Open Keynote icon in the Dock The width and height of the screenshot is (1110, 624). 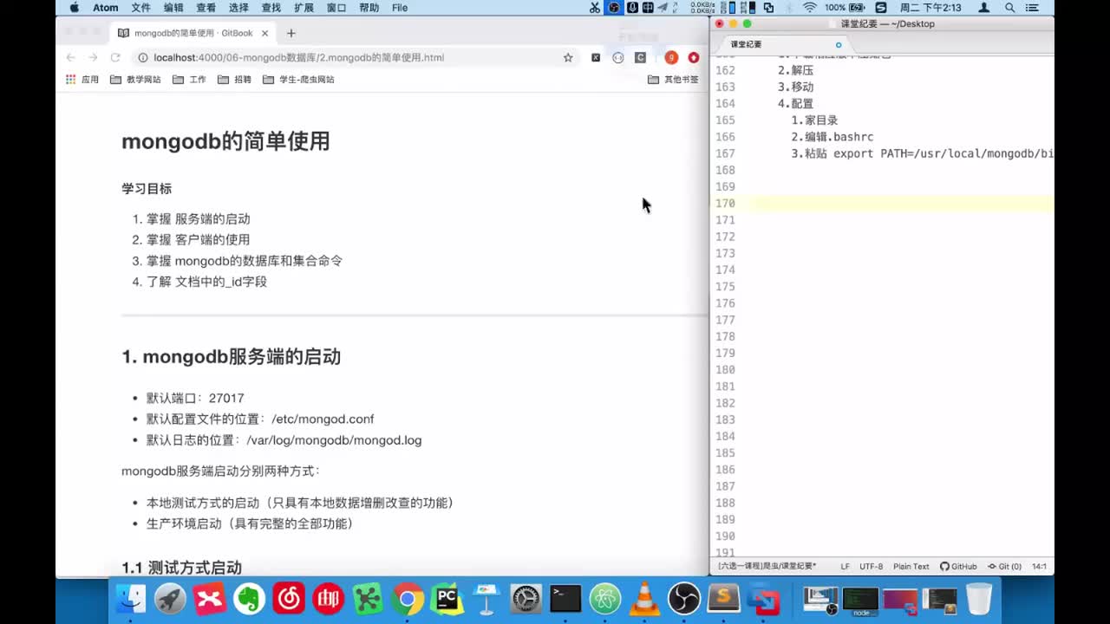click(486, 598)
